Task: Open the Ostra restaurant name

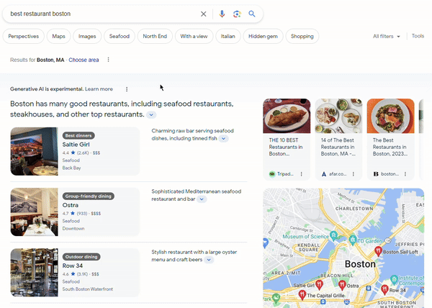Action: tap(71, 205)
